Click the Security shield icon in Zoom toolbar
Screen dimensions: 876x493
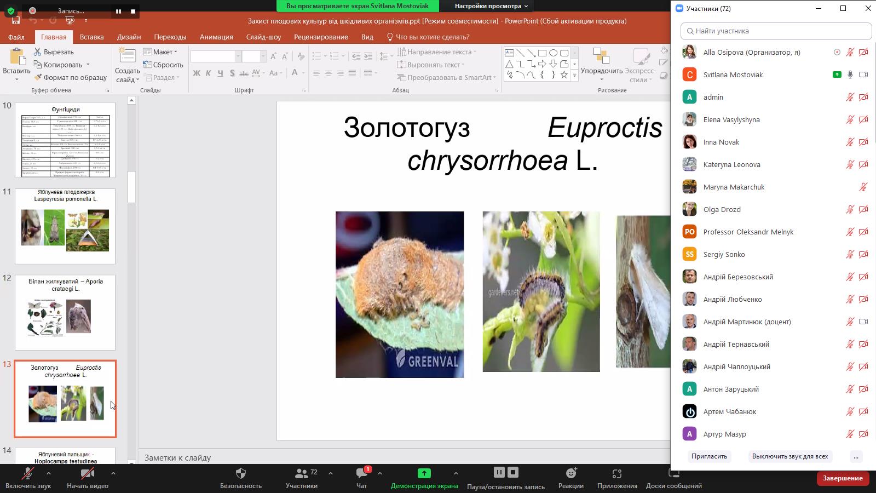240,473
